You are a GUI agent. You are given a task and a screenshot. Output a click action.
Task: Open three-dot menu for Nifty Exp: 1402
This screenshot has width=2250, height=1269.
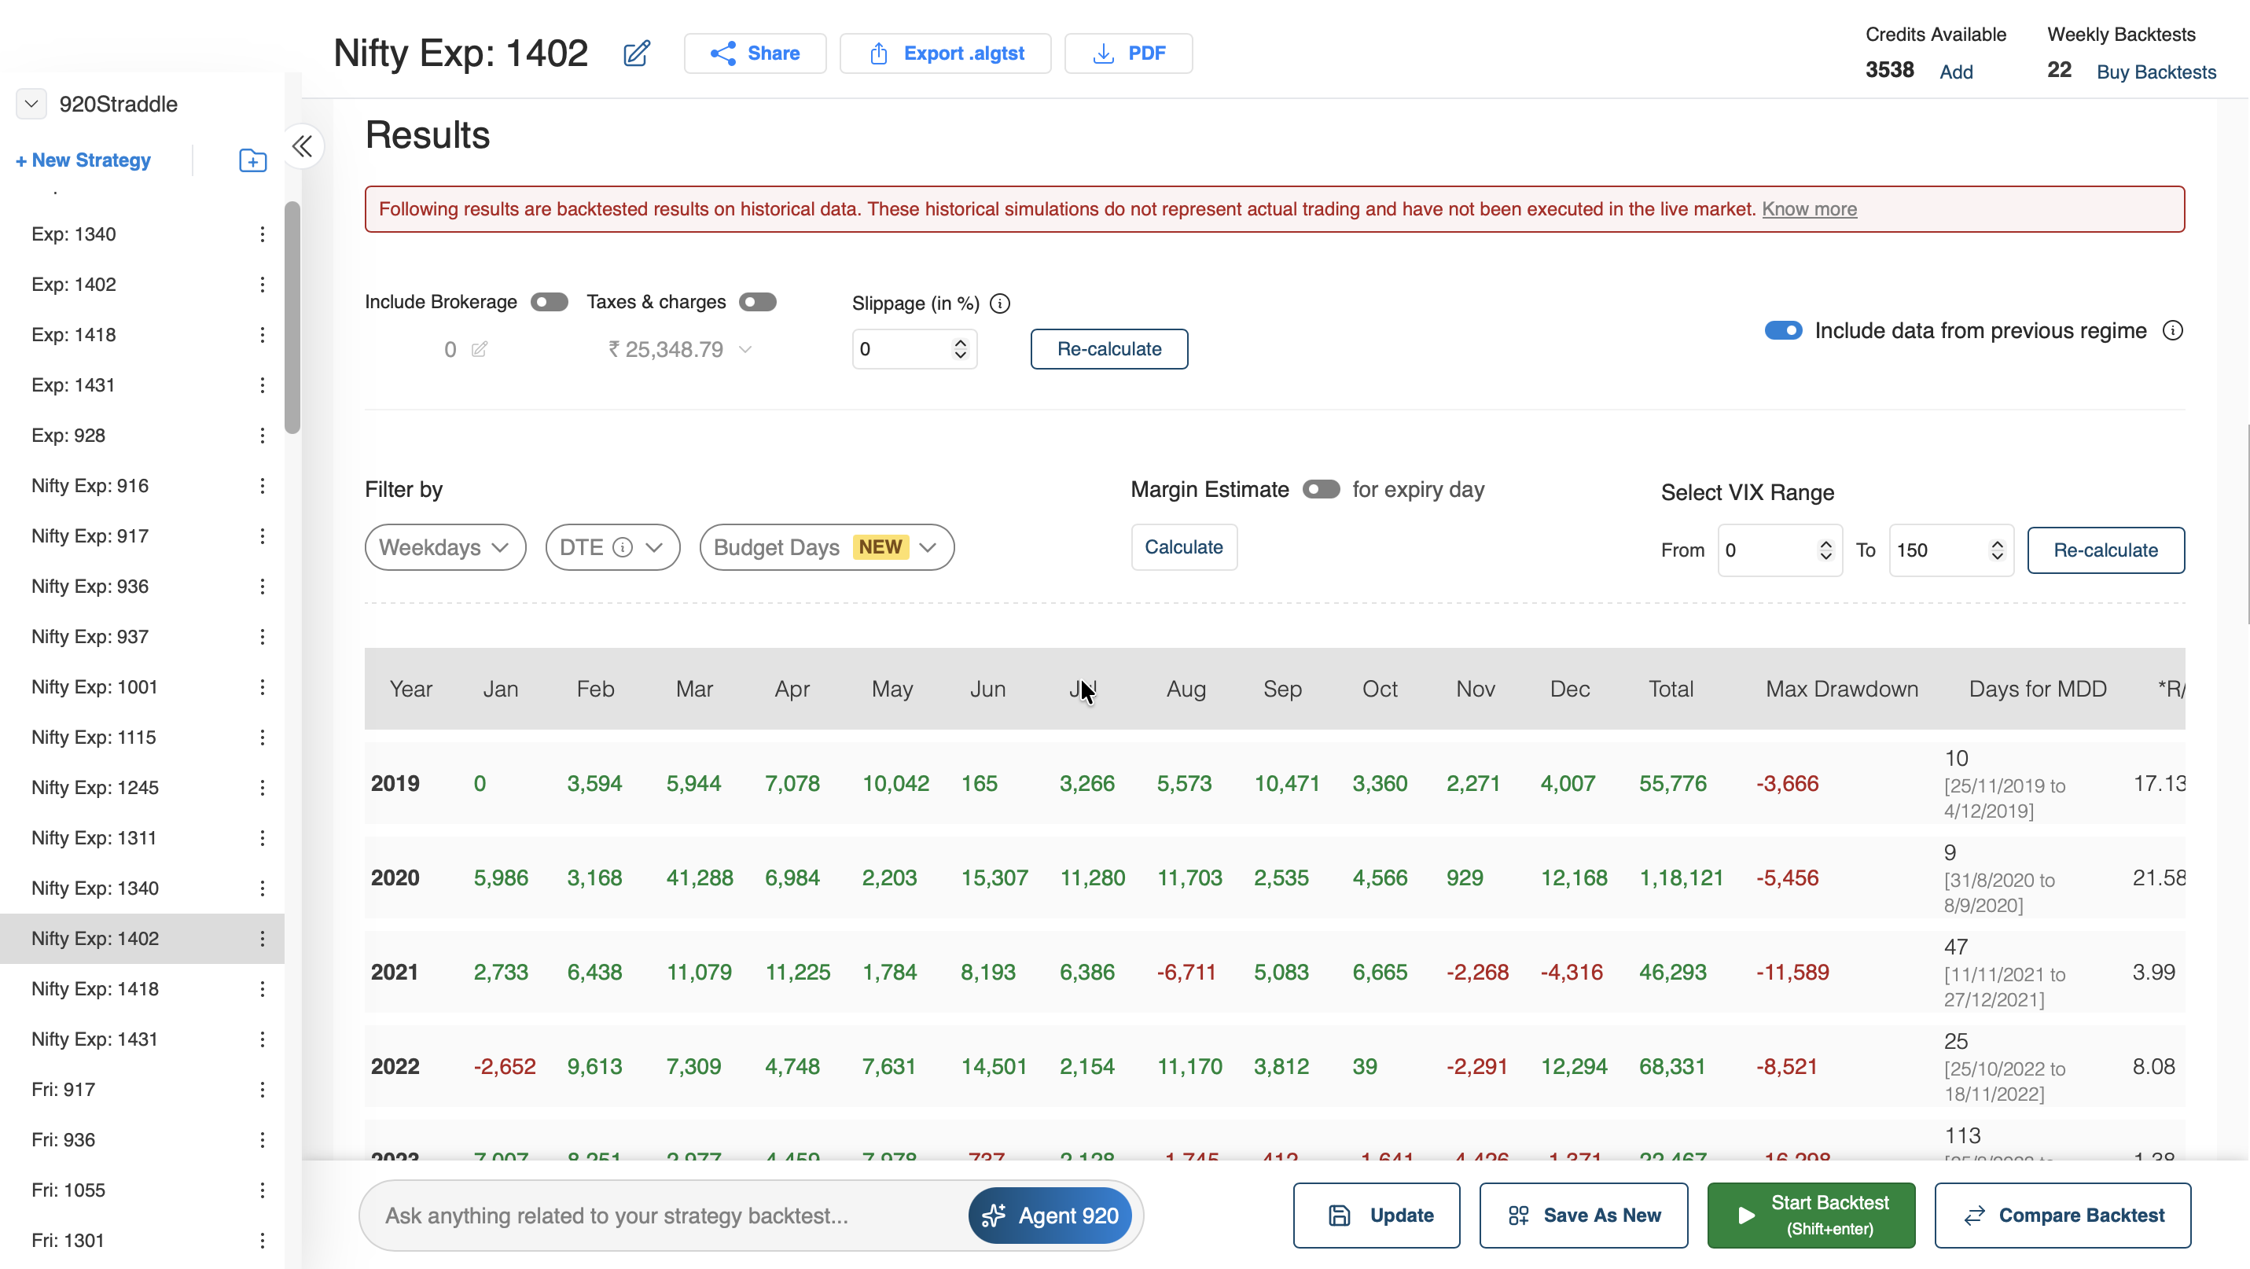[x=262, y=939]
